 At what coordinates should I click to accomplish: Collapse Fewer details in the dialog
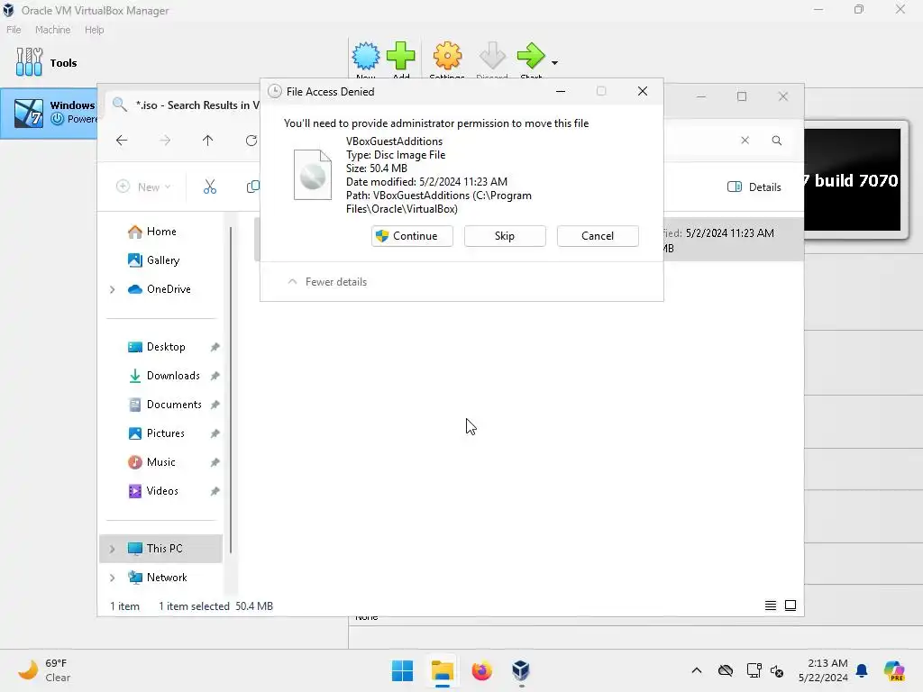click(x=327, y=282)
